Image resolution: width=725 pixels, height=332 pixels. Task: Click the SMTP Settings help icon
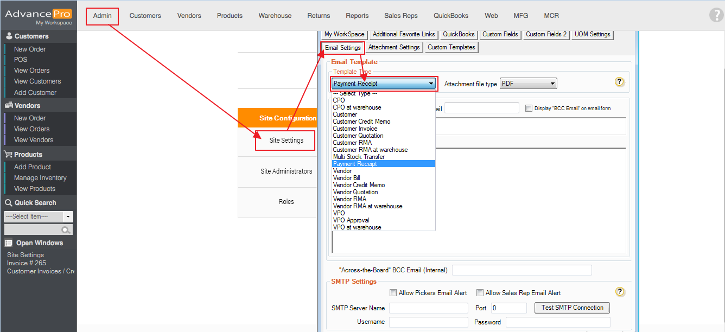620,292
